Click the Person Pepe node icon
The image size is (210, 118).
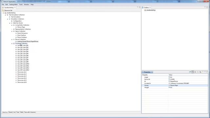(x=16, y=27)
